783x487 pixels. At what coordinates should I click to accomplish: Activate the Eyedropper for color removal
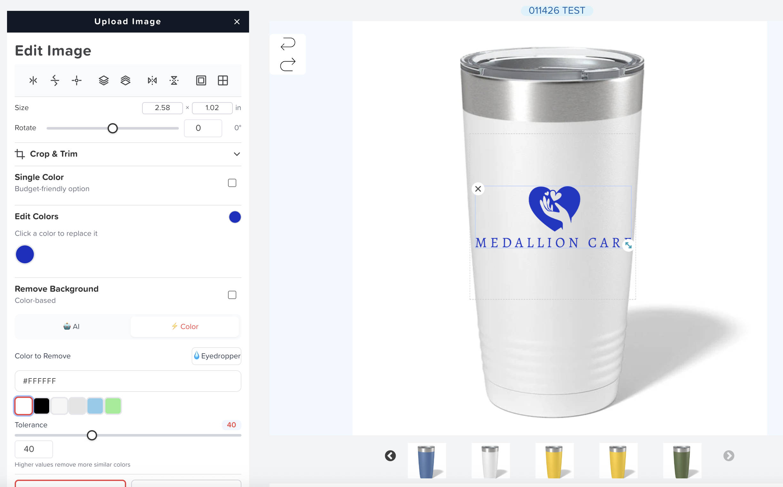pyautogui.click(x=216, y=356)
